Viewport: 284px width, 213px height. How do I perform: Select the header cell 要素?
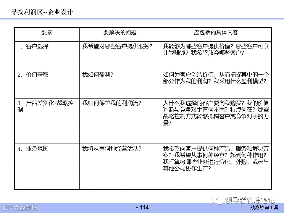click(x=47, y=34)
